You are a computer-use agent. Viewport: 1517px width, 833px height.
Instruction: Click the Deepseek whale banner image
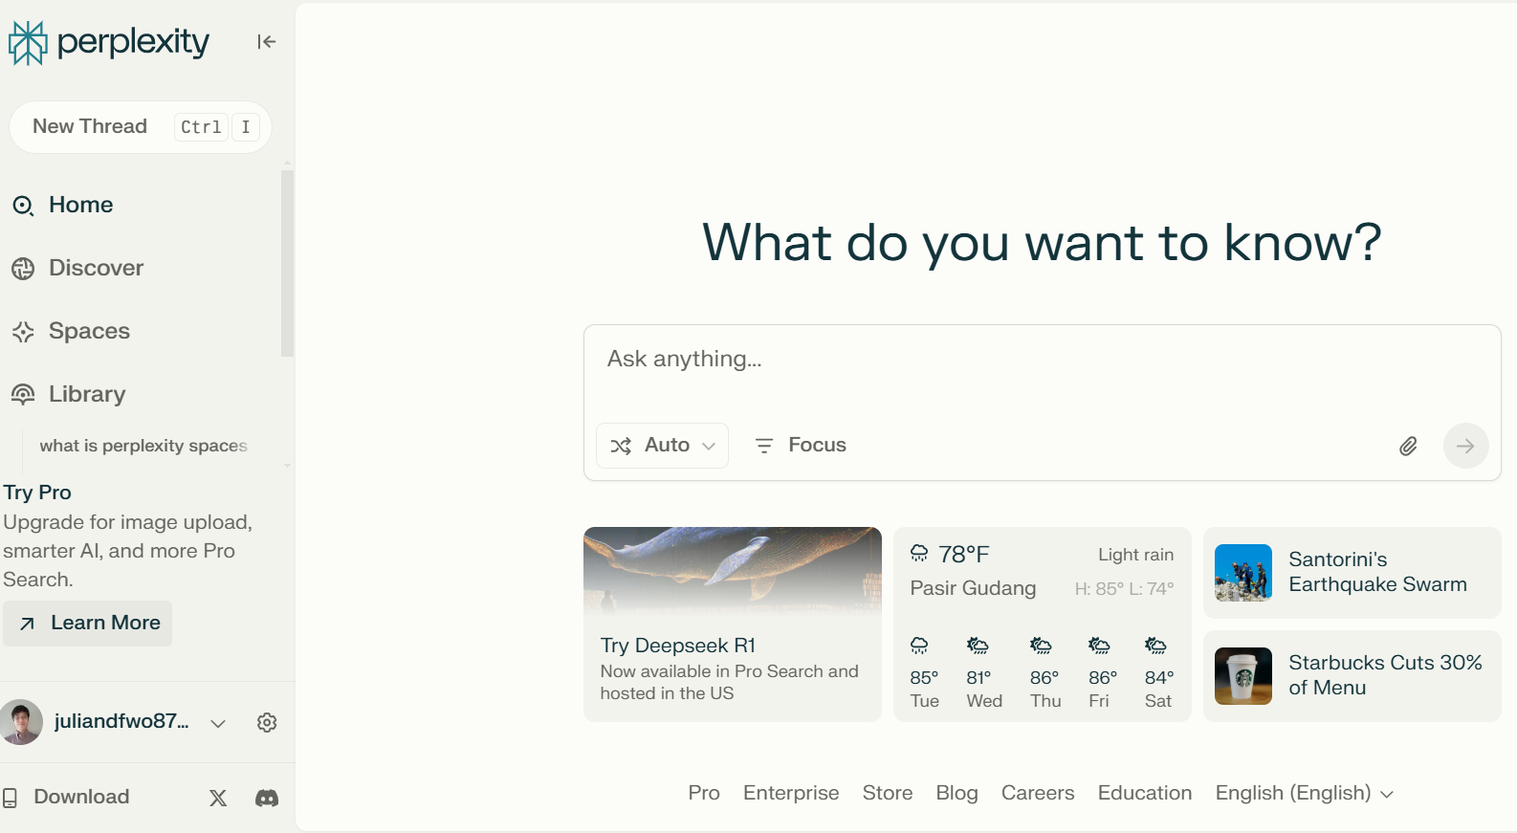click(733, 570)
